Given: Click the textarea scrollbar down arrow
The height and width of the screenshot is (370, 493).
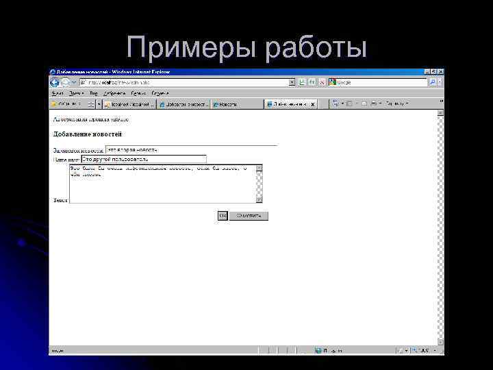Looking at the screenshot, I should tap(260, 199).
